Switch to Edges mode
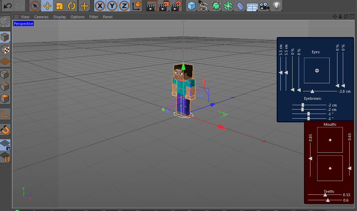The height and width of the screenshot is (211, 357). coord(5,86)
